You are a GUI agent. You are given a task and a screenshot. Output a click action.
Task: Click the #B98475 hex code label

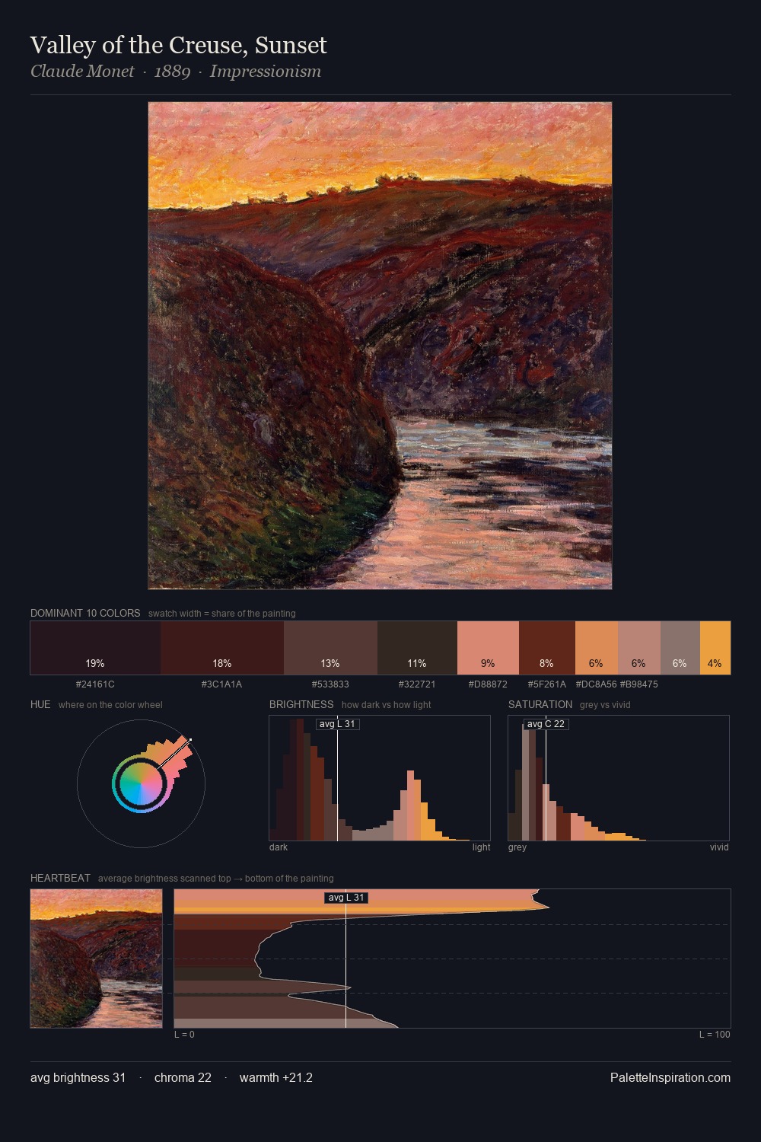(x=639, y=684)
